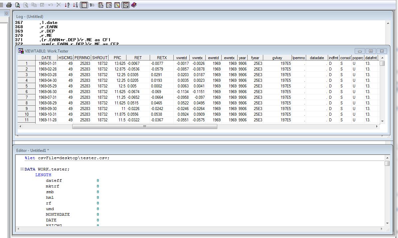Select the SHROUT column header
This screenshot has height=238, width=398.
pyautogui.click(x=100, y=58)
